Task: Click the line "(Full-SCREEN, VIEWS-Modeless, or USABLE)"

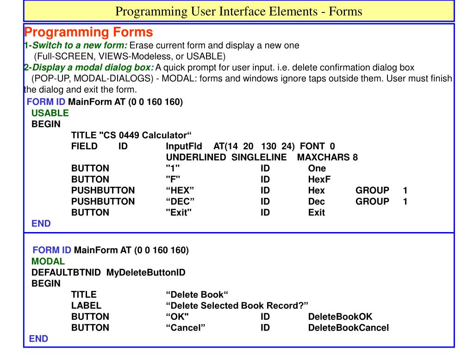Action: tap(130, 56)
